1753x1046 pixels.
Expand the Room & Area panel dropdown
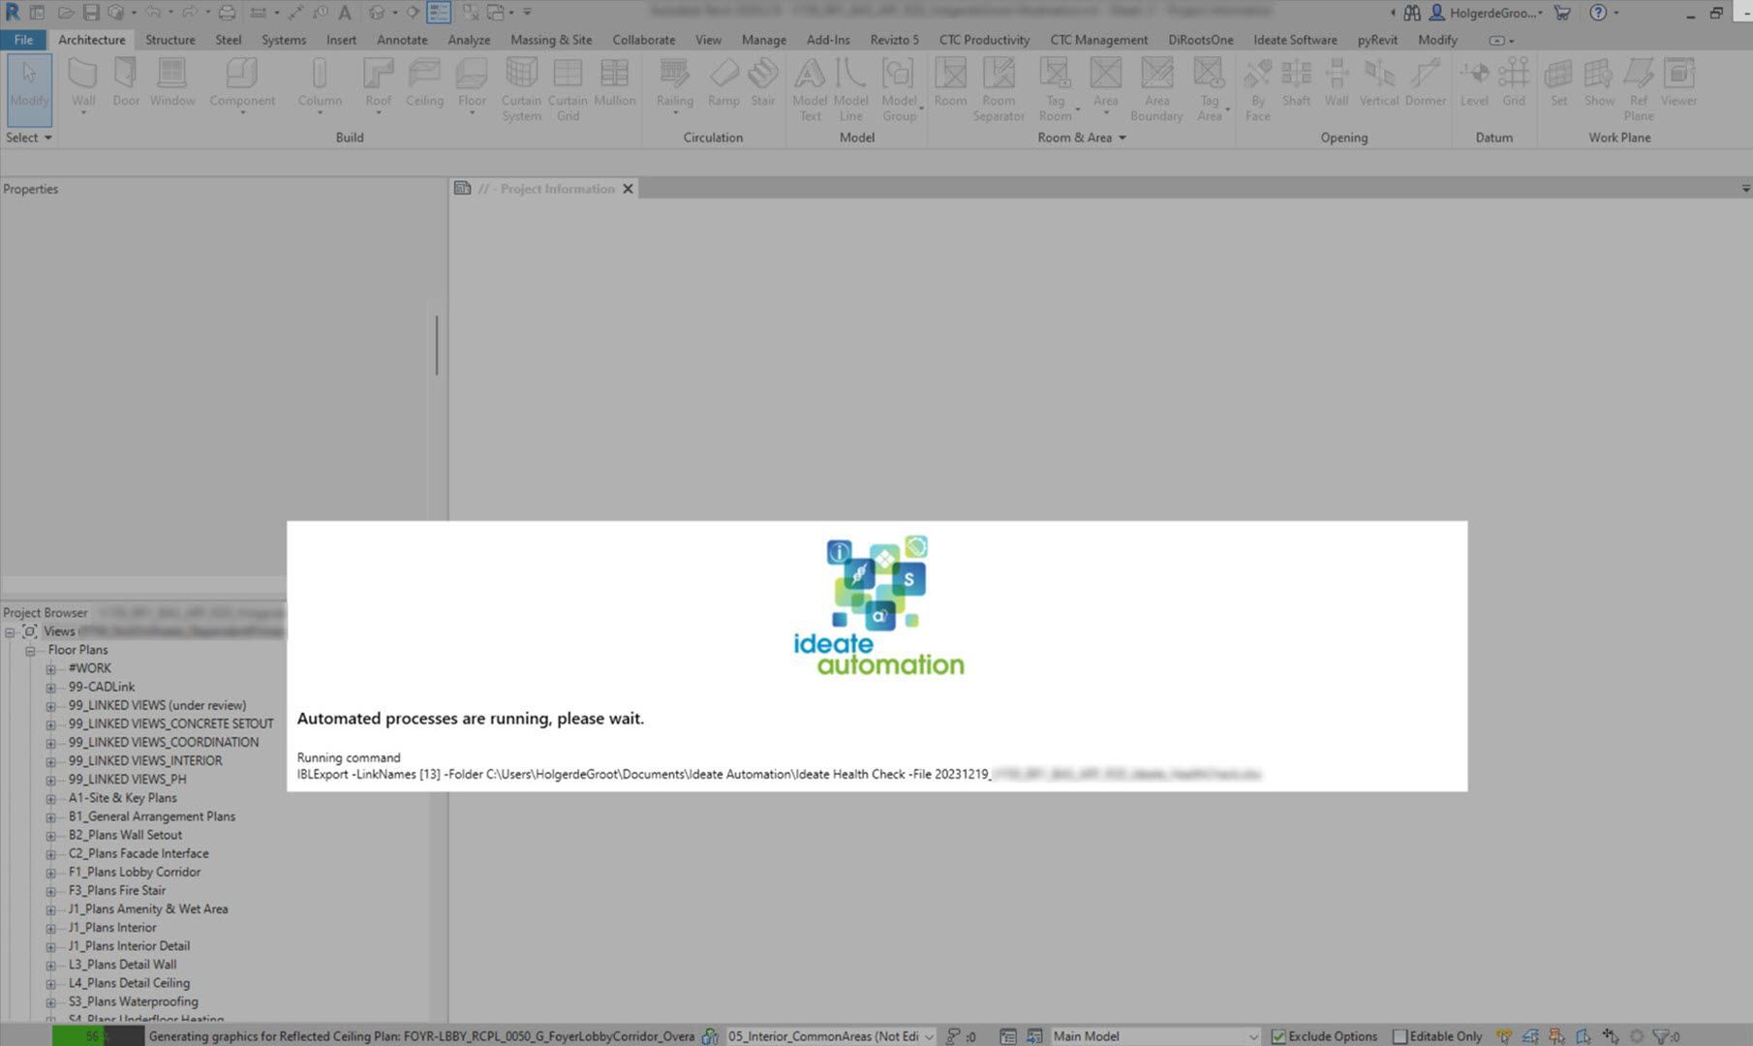pos(1082,138)
